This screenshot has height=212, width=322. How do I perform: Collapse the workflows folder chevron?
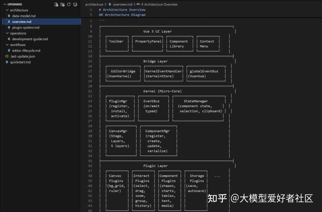pos(7,45)
